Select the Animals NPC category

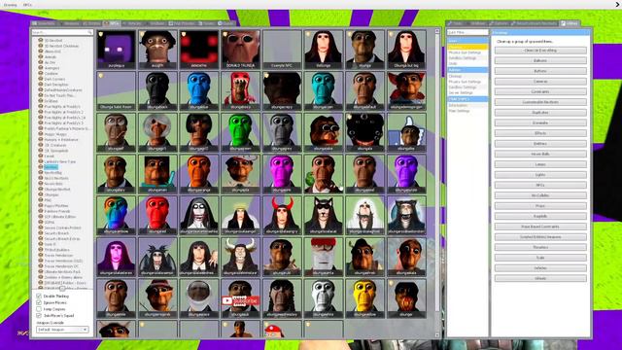tap(52, 56)
